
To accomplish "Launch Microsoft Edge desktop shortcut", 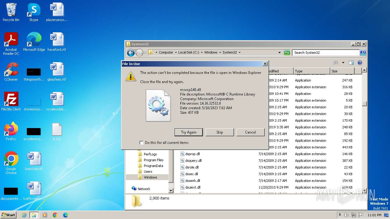I will pyautogui.click(x=34, y=42).
